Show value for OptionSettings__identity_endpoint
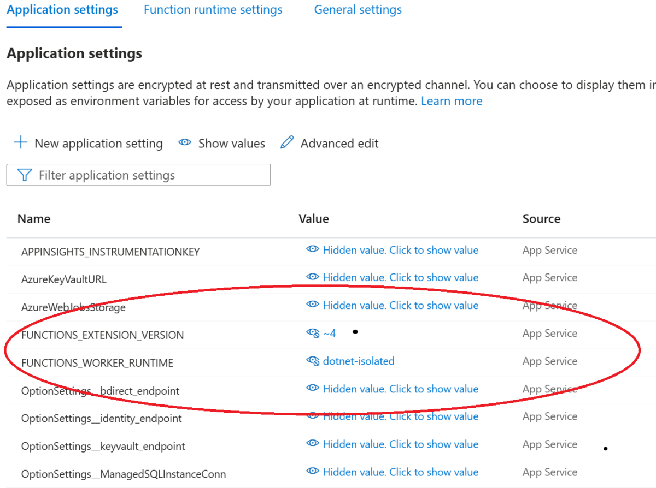 pos(392,416)
